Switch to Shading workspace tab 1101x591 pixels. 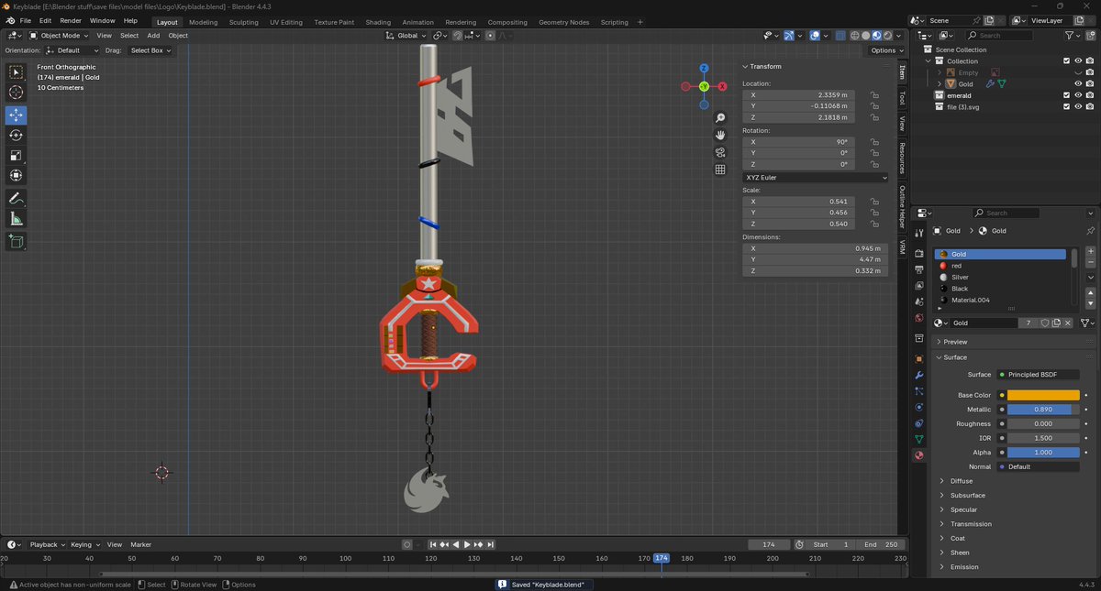coord(378,22)
